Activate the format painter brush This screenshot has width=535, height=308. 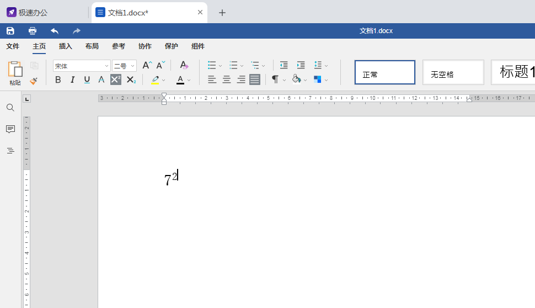point(34,81)
